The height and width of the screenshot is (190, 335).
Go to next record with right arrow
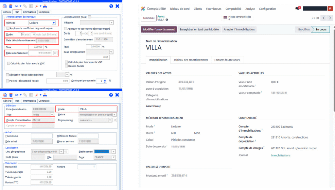(x=330, y=18)
